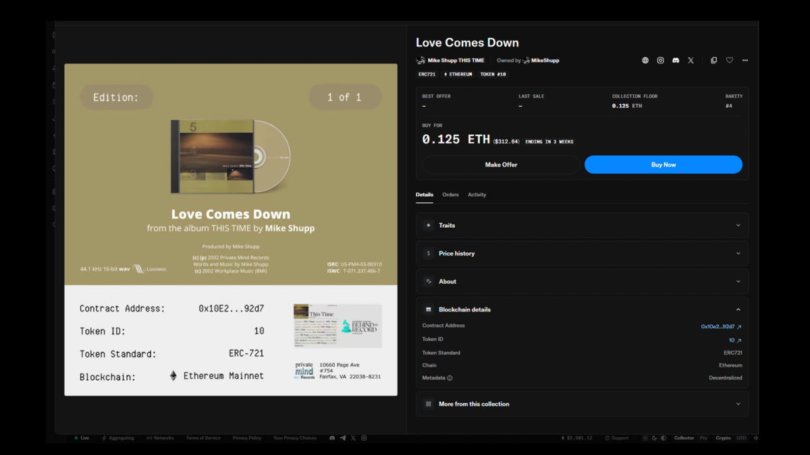Expand More from this collection
This screenshot has height=455, width=810.
[582, 404]
